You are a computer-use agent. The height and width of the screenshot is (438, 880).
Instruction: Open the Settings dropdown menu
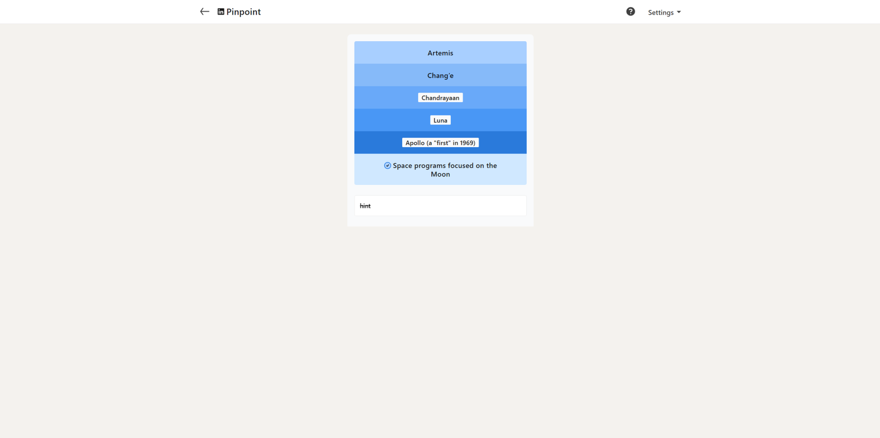point(661,12)
